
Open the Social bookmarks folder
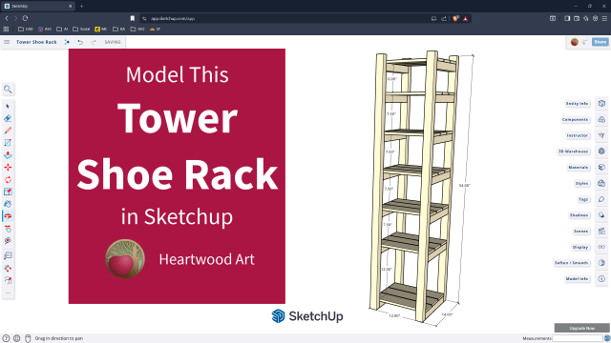coord(81,30)
